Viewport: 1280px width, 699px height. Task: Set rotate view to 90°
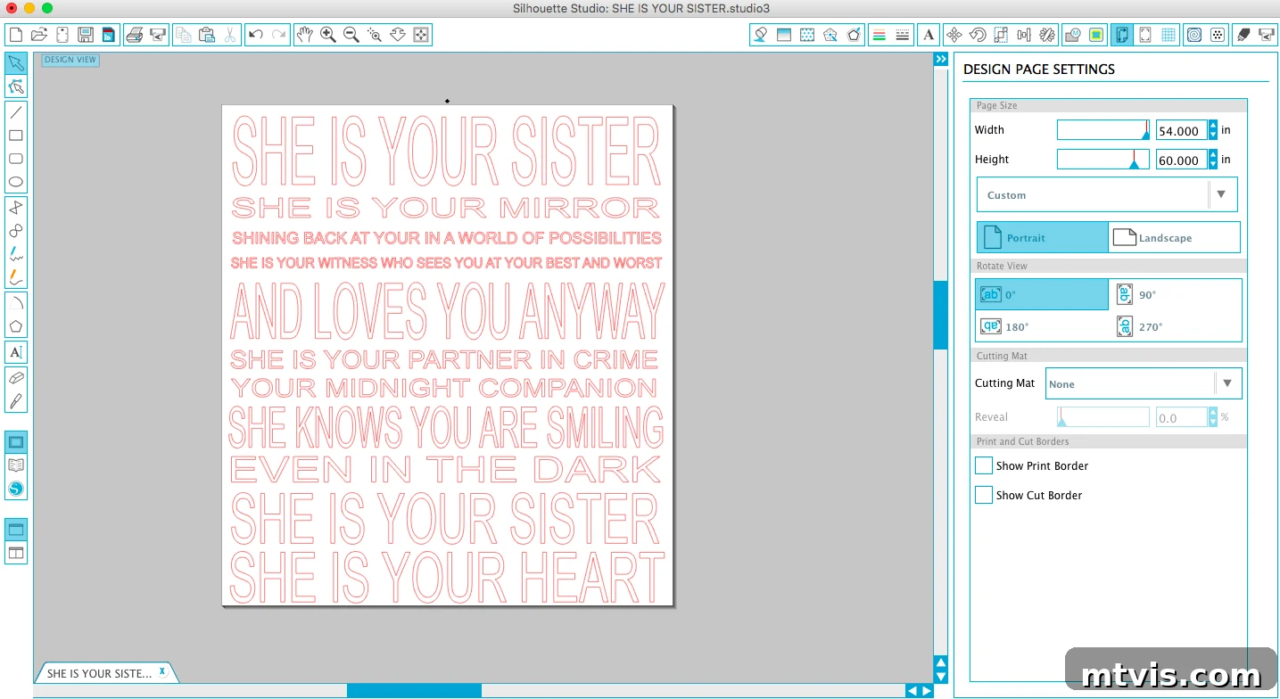point(1177,294)
